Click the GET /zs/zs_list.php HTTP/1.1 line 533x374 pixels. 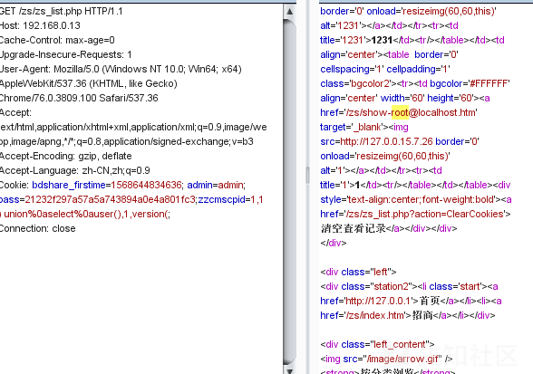click(61, 11)
